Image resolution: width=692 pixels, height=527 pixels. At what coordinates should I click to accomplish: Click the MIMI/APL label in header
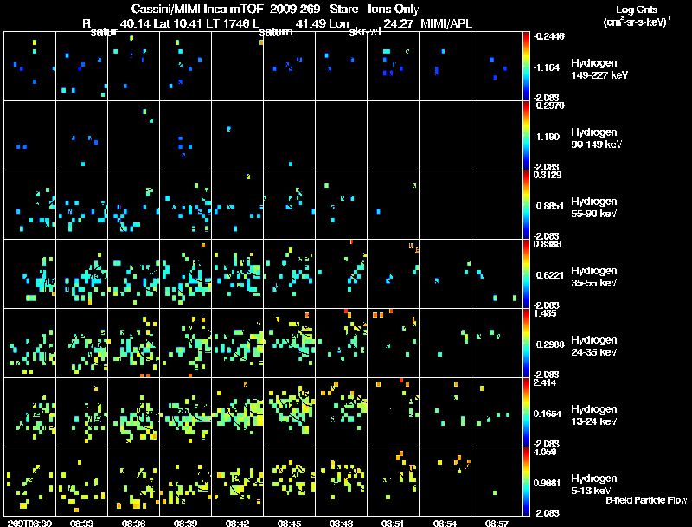[x=445, y=24]
